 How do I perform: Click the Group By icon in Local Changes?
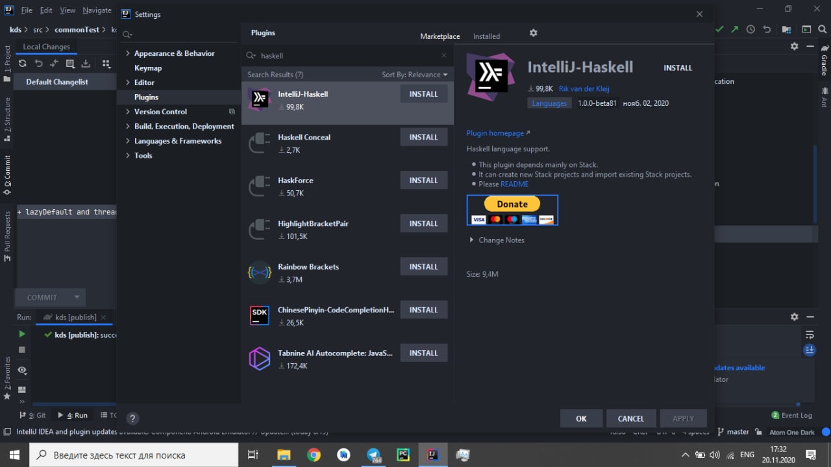[106, 64]
